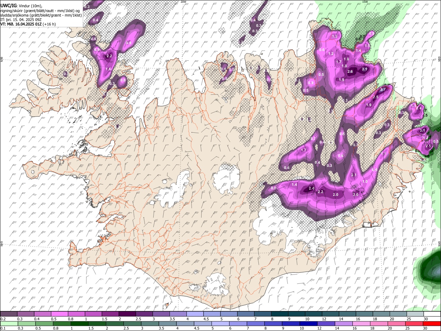Click the greyish-purple 0.2 snow legend swatch

click(x=9, y=314)
